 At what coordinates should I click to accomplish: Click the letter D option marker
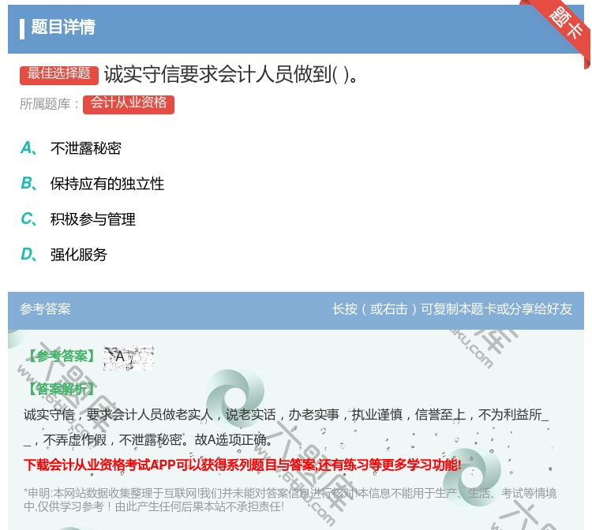tap(28, 254)
